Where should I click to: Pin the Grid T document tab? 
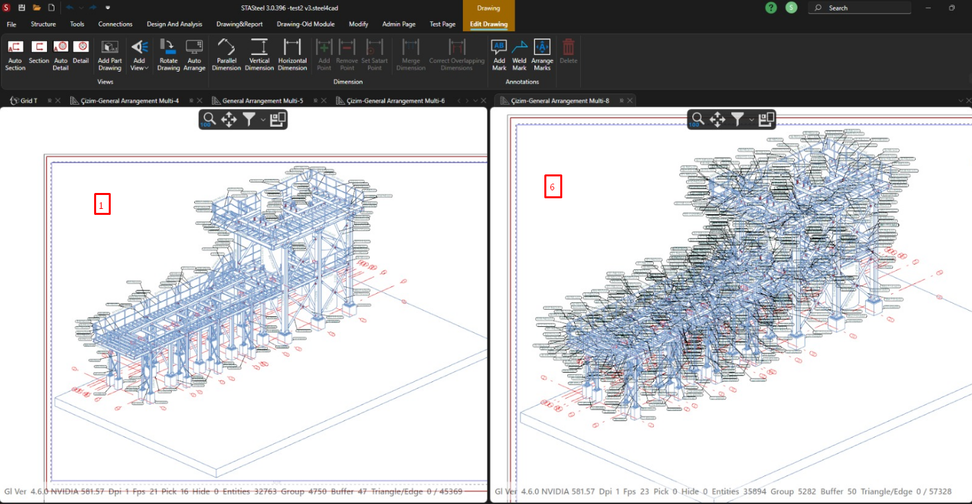tap(50, 101)
